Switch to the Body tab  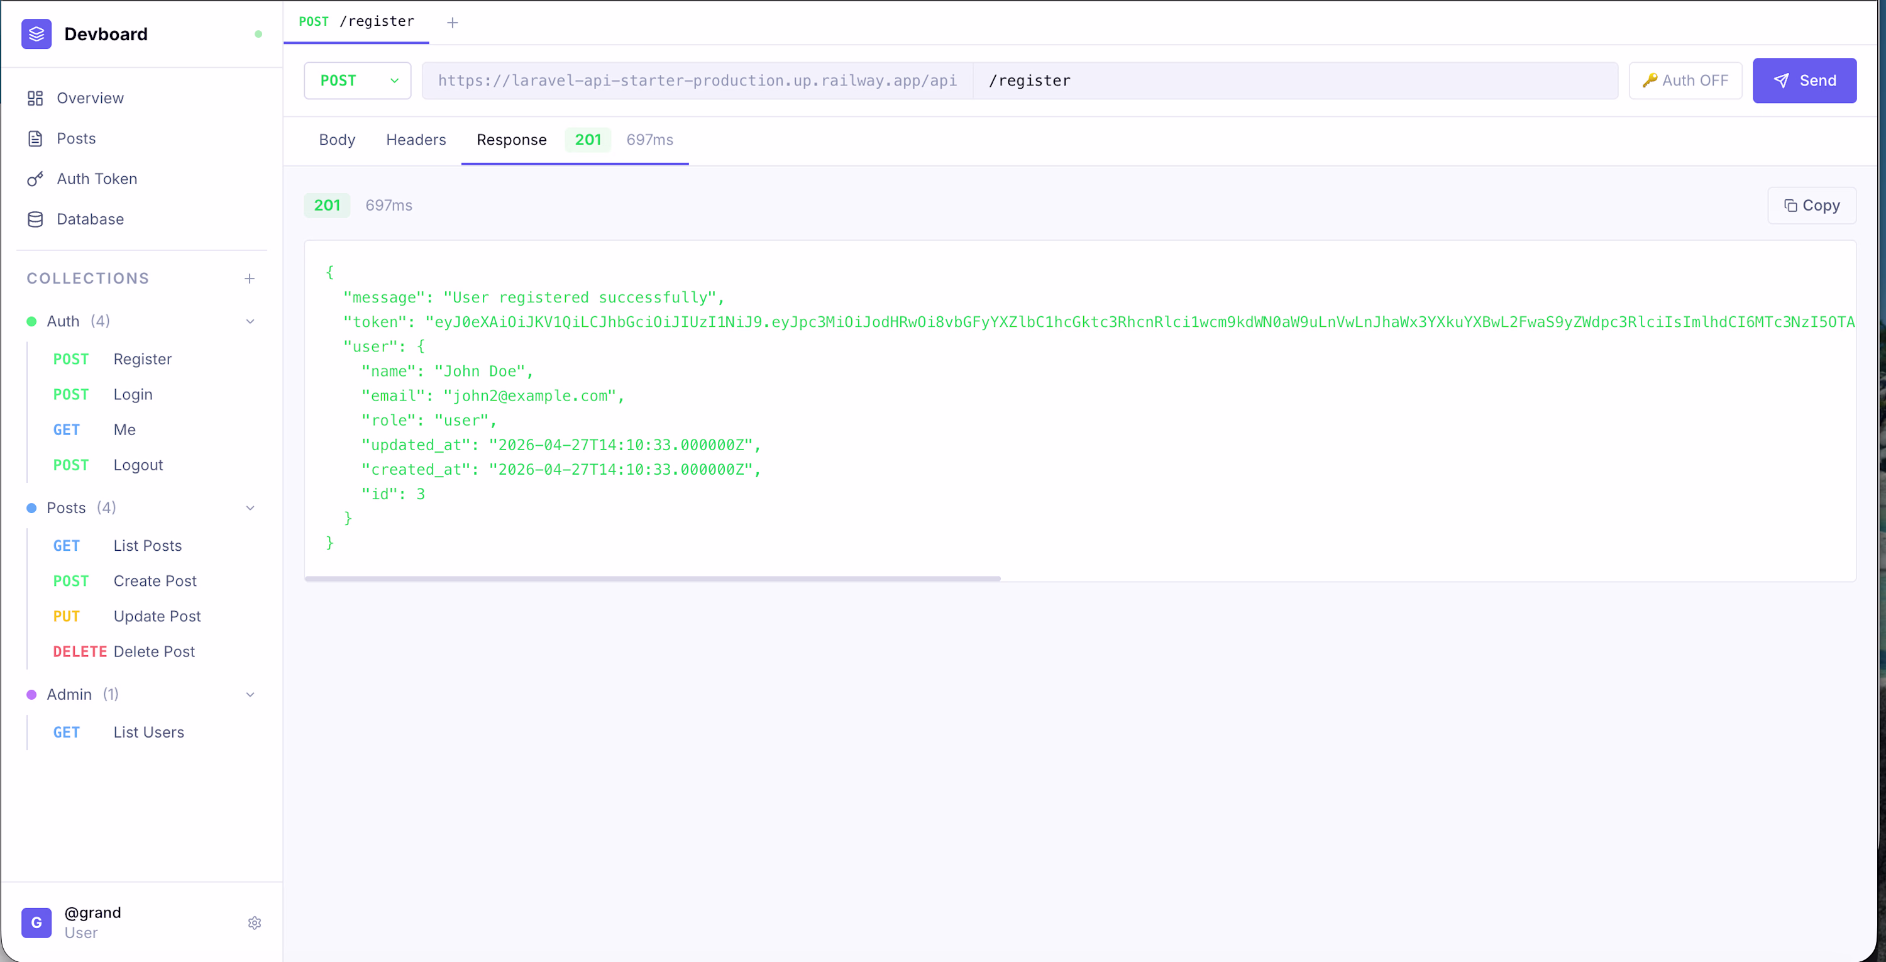[x=337, y=140]
